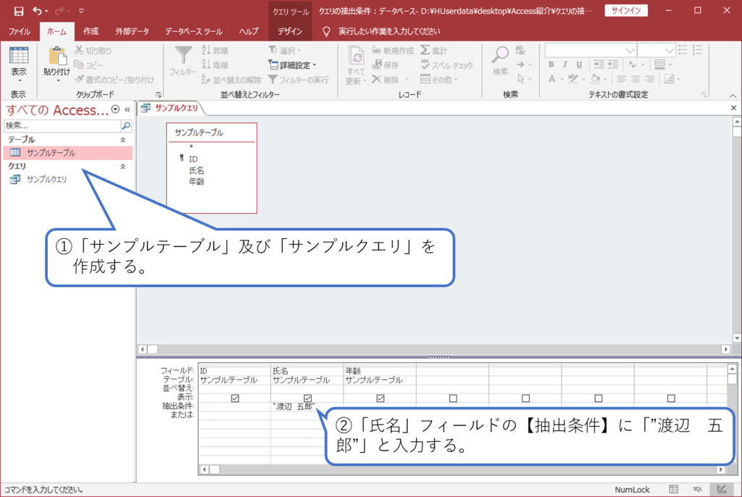Image resolution: width=742 pixels, height=497 pixels.
Task: Click Italic I formatting icon
Action: pyautogui.click(x=565, y=64)
